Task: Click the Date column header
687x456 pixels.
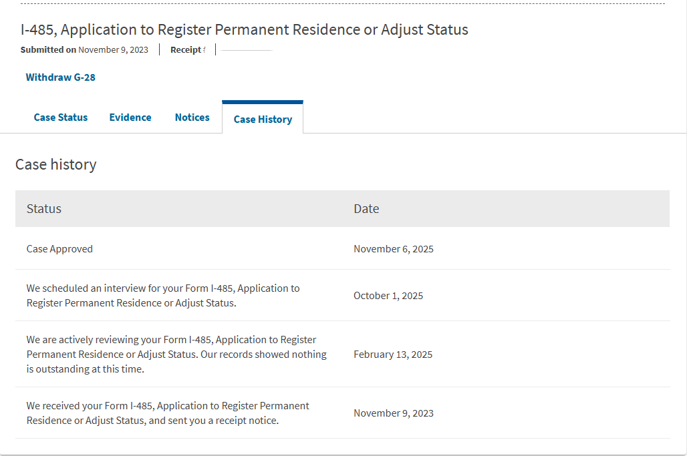Action: 366,209
